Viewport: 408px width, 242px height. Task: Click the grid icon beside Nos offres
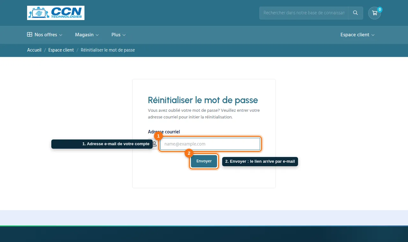[x=30, y=35]
